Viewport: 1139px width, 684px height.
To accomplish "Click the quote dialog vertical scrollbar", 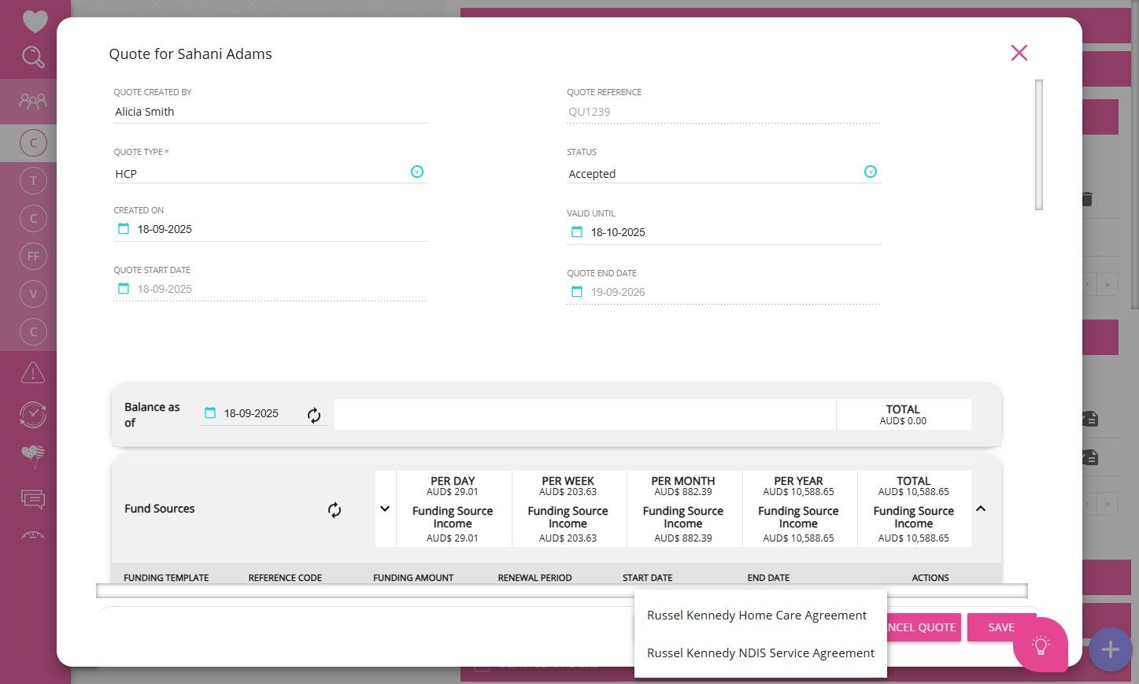I will [1039, 145].
